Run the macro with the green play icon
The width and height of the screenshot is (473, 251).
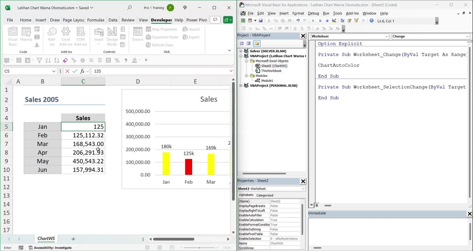[x=313, y=21]
